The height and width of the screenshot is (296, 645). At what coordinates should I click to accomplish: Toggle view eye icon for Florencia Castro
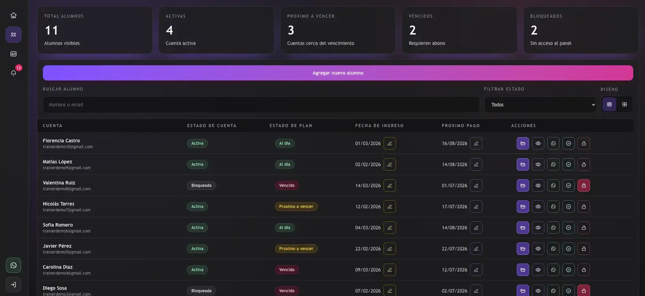pyautogui.click(x=538, y=143)
